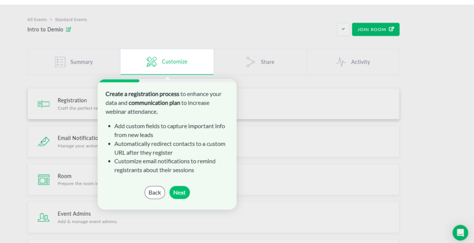The height and width of the screenshot is (243, 474).
Task: Click the Customize pencil-and-ruler icon
Action: click(x=152, y=61)
